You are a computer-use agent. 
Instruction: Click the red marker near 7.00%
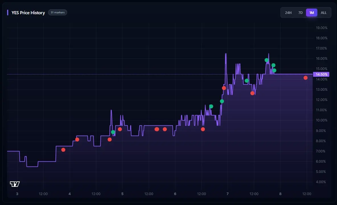coord(63,150)
